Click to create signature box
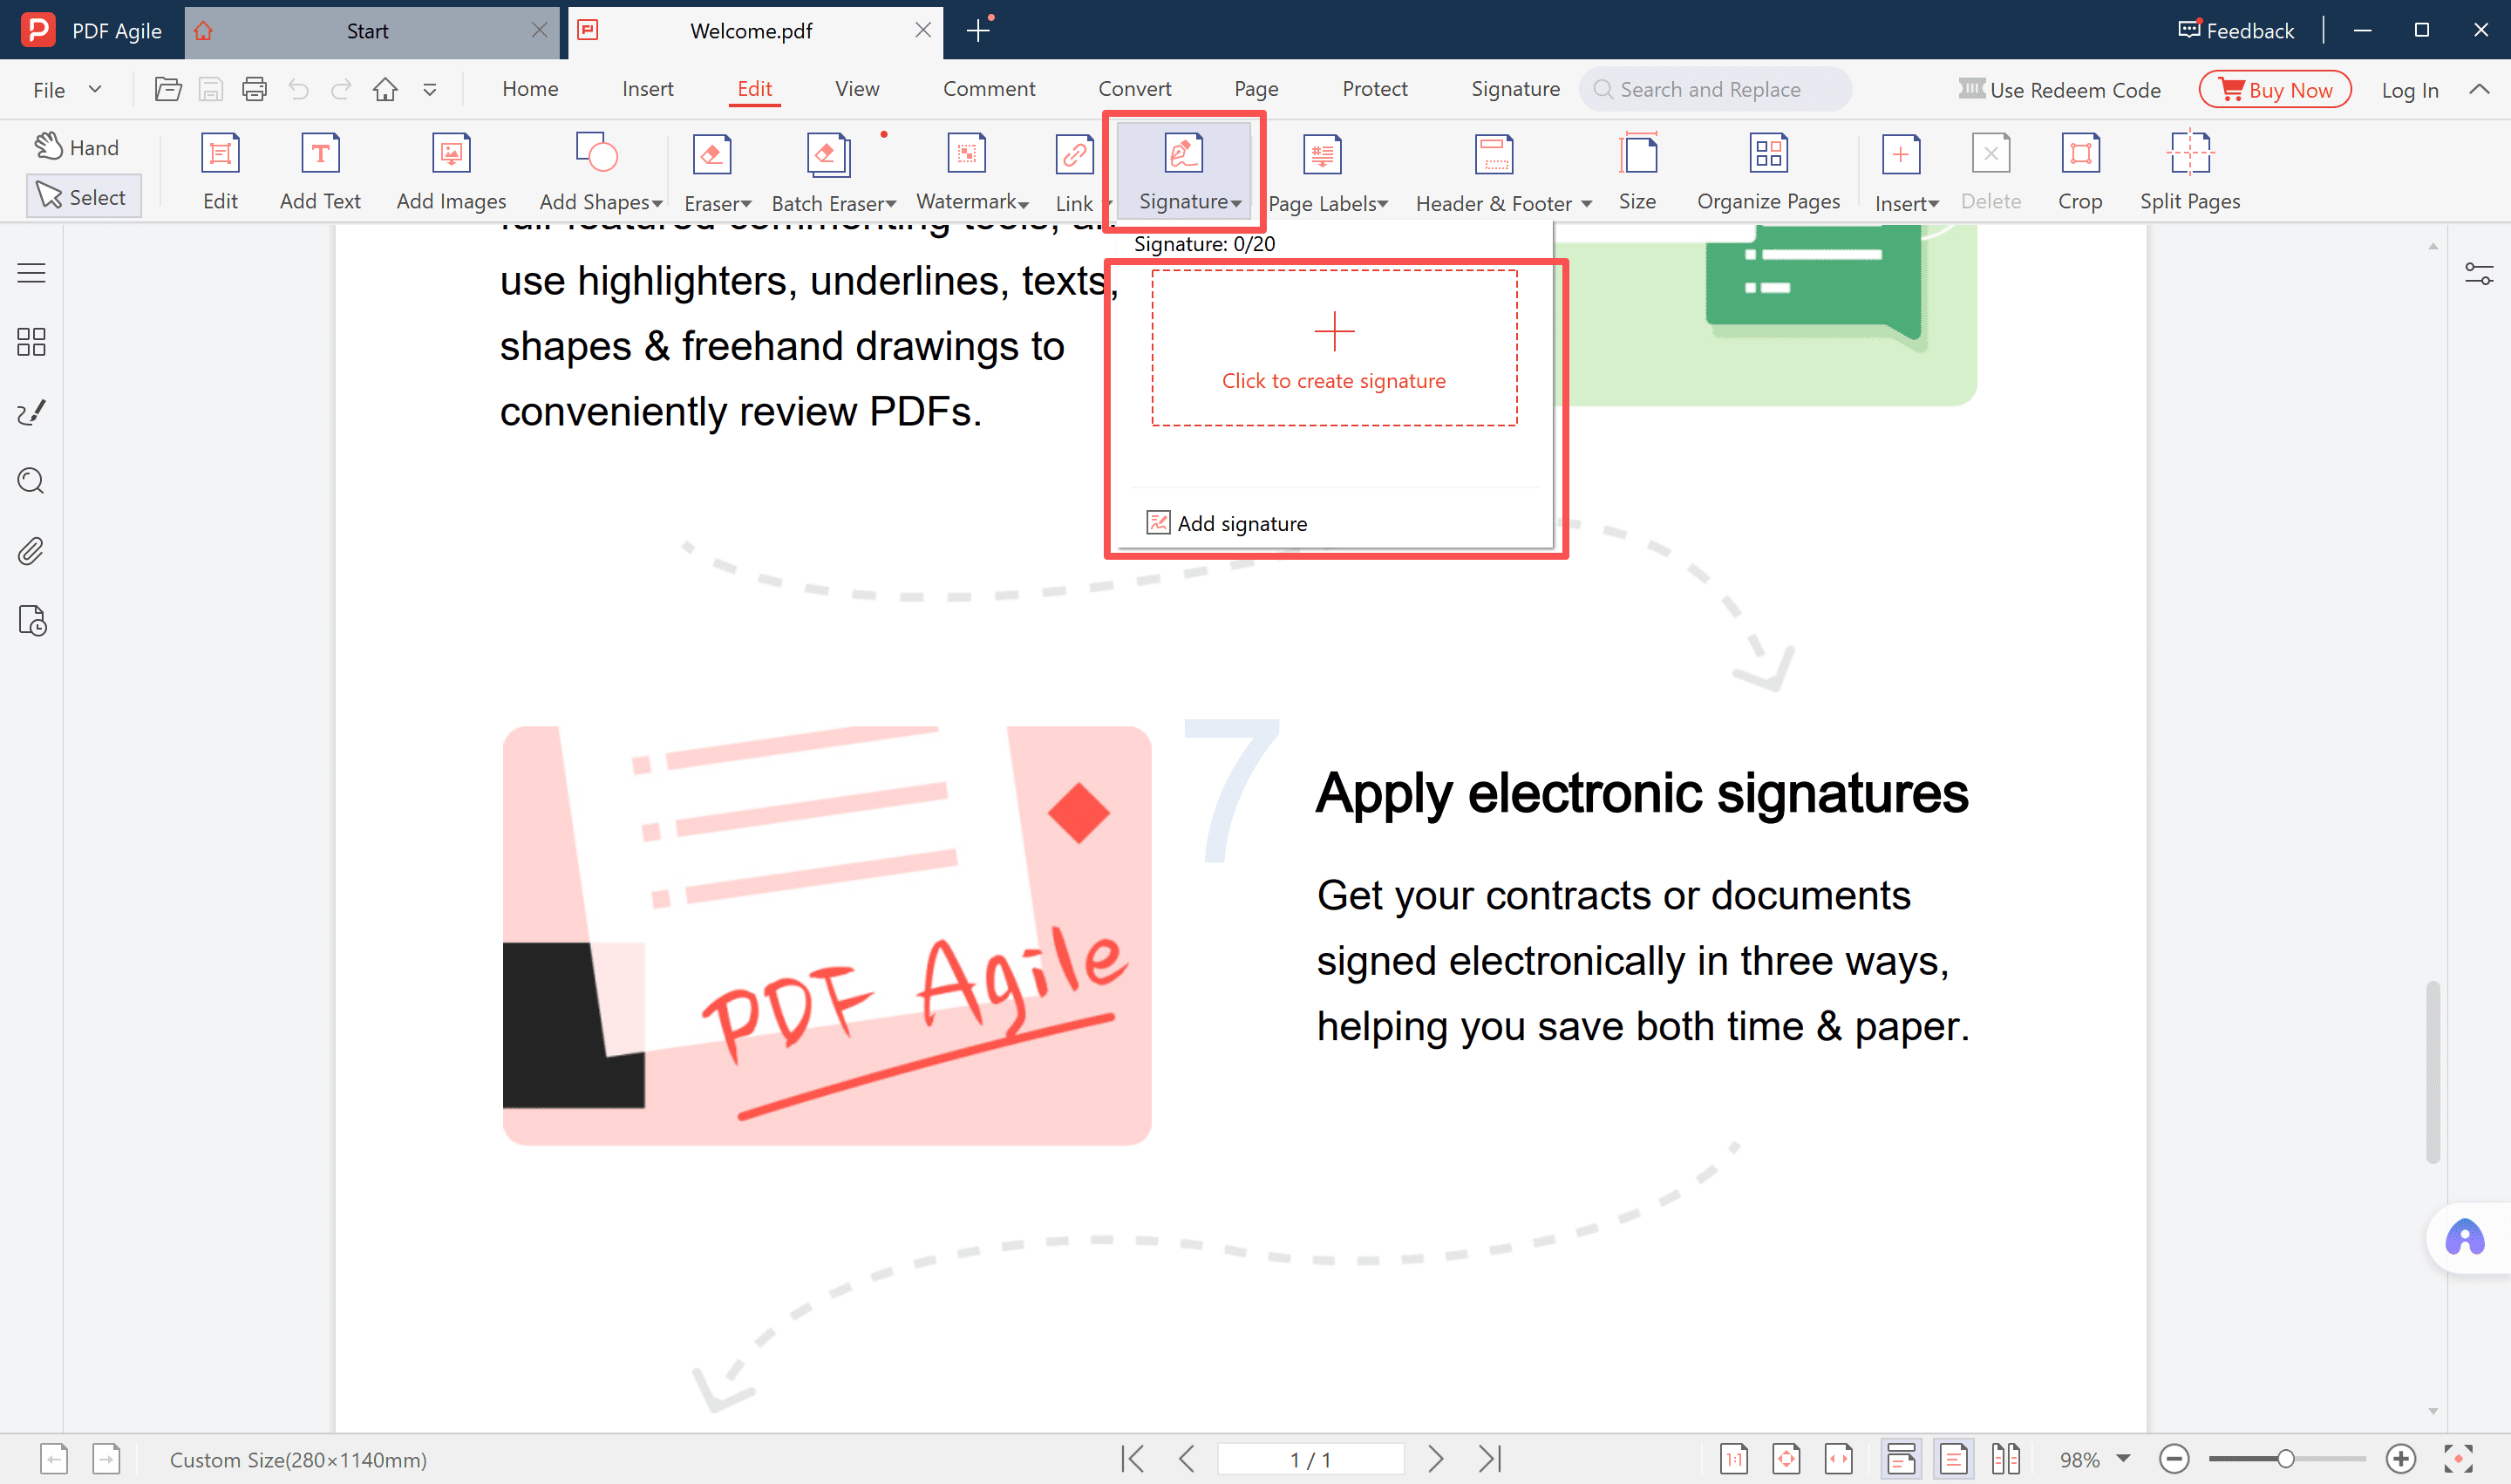The width and height of the screenshot is (2511, 1484). [x=1334, y=348]
